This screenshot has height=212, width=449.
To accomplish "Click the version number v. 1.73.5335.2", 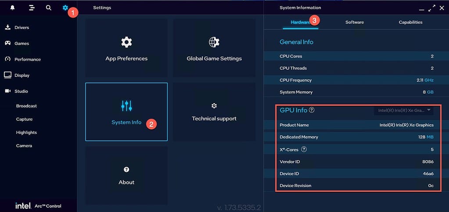I will pyautogui.click(x=239, y=208).
